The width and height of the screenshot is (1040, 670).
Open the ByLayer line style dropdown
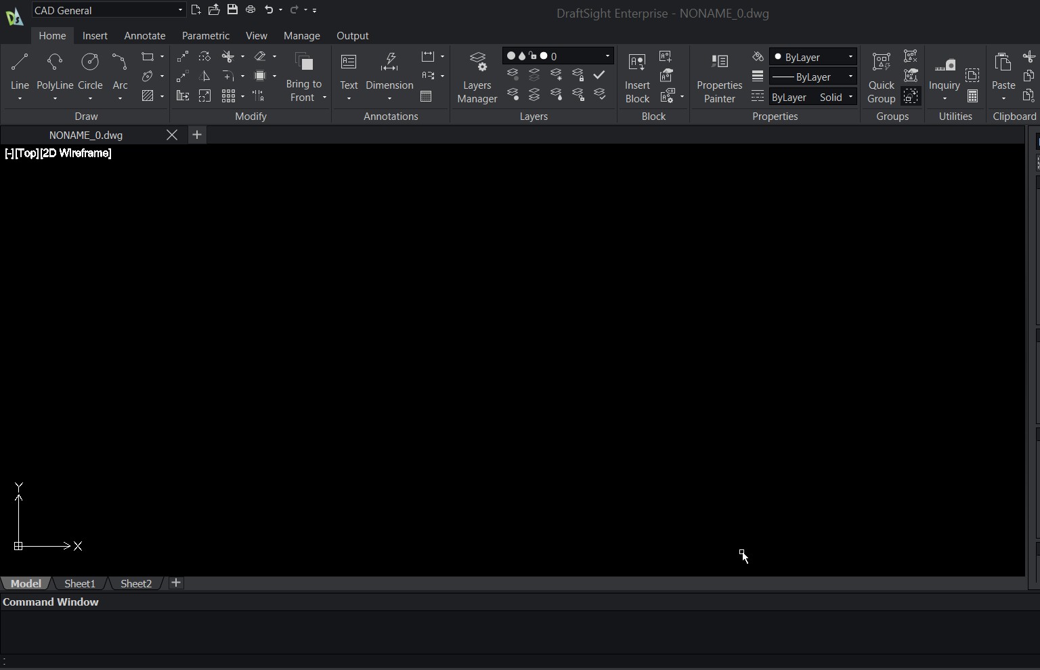coord(812,77)
